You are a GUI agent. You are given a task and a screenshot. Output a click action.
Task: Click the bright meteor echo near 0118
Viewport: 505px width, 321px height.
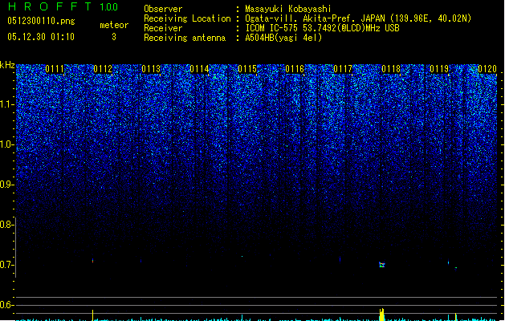(382, 265)
